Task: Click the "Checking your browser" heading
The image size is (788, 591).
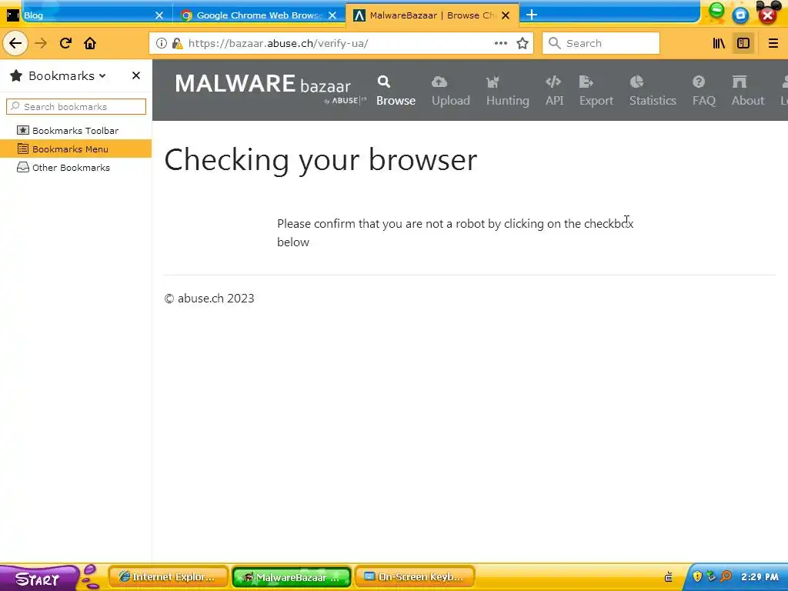Action: point(321,160)
